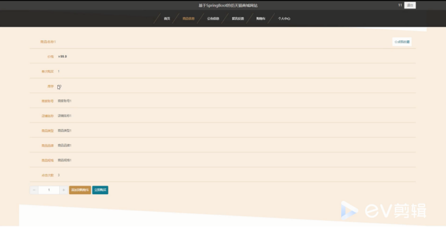This screenshot has width=446, height=227.
Task: Click the price value ¥99.9
Action: tap(62, 57)
